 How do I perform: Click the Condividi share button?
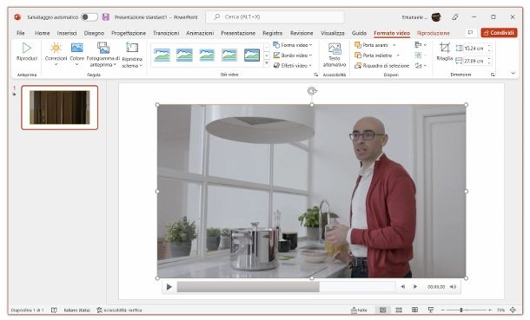[499, 33]
